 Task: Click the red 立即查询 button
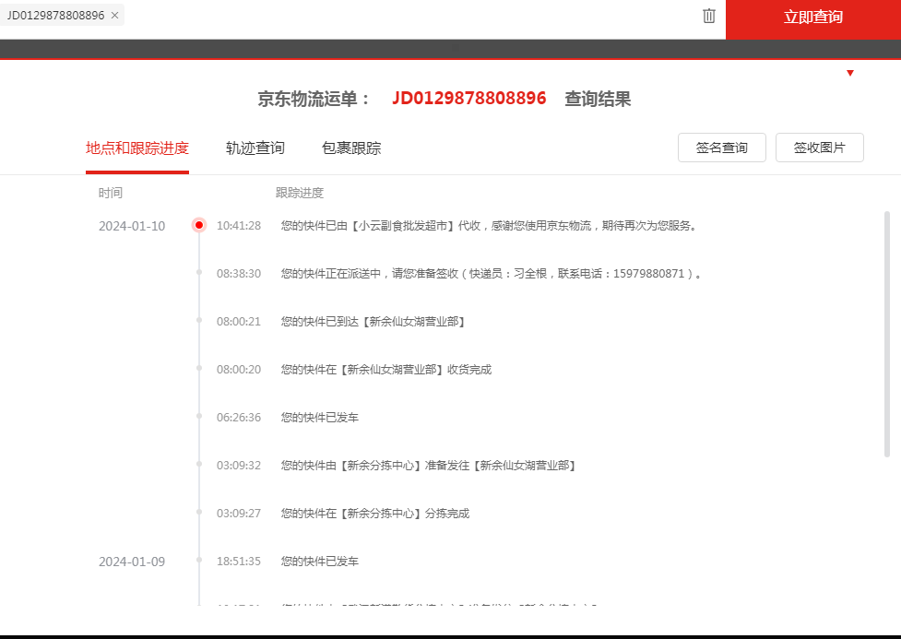tap(813, 19)
